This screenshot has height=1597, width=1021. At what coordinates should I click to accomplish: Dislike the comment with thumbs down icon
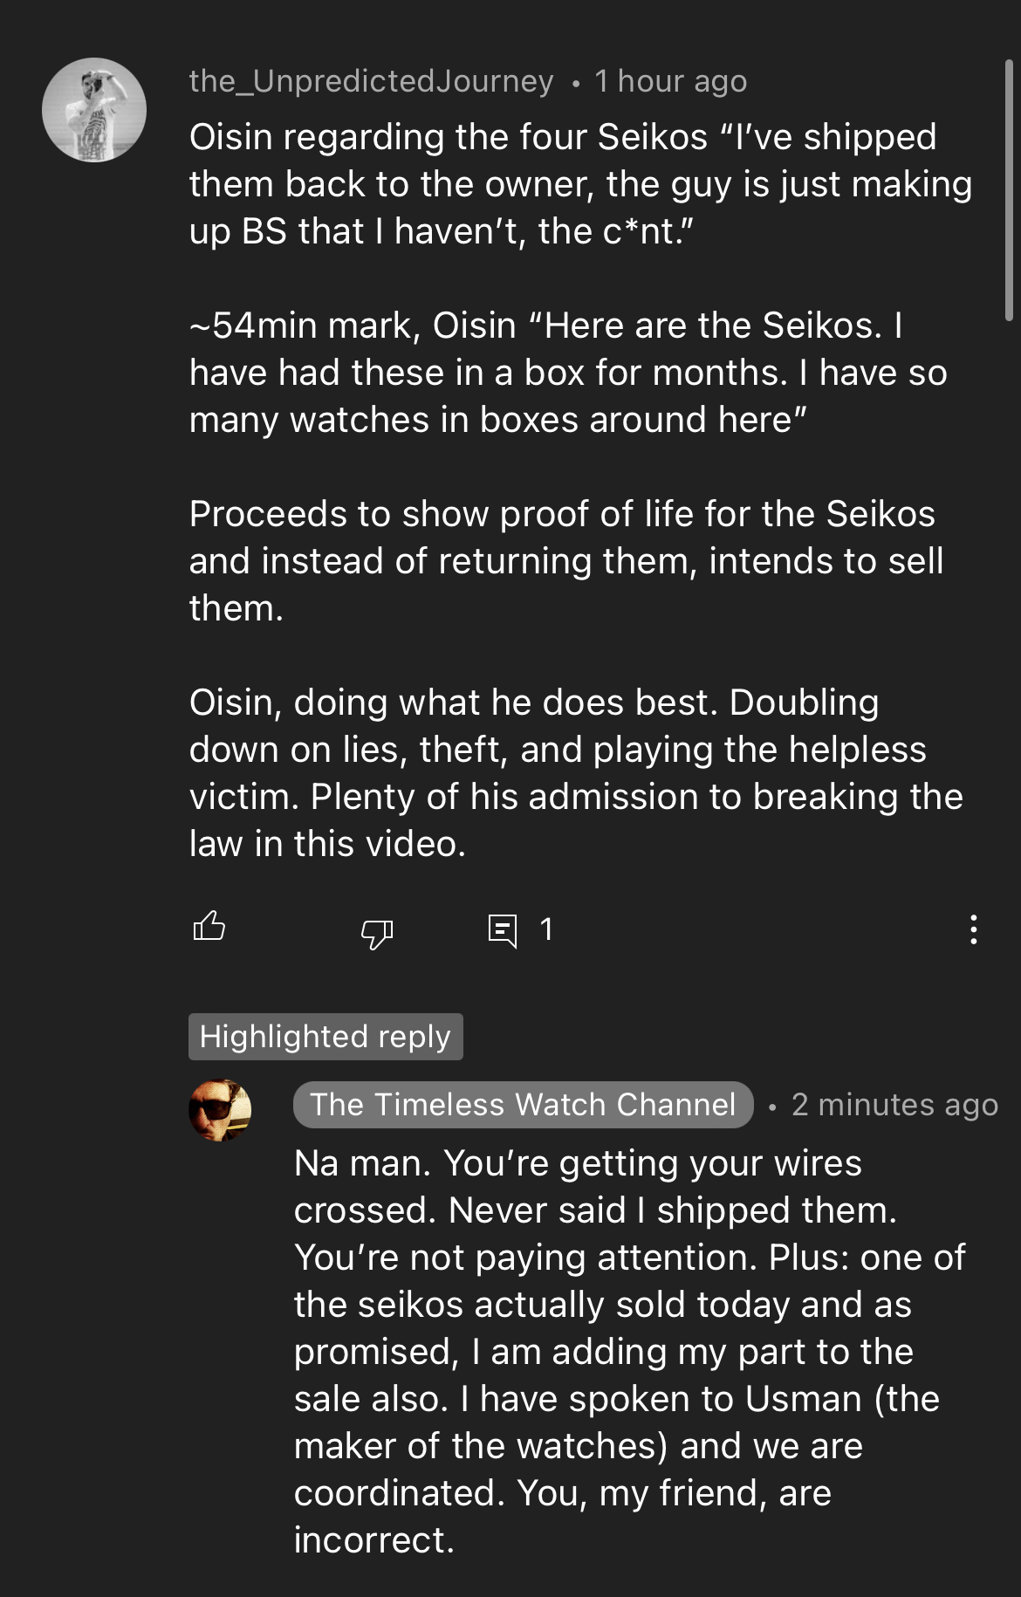(x=377, y=933)
